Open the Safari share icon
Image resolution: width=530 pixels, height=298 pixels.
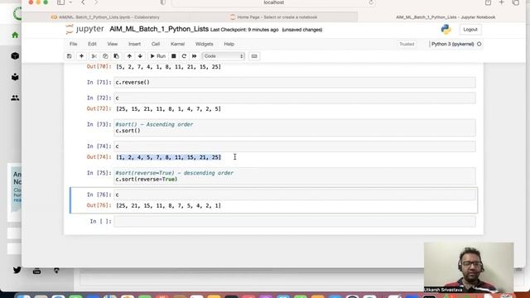click(488, 2)
